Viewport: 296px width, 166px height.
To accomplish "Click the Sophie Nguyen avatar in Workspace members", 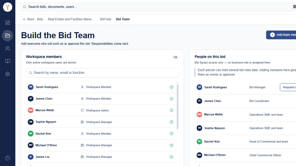I will 31,122.
